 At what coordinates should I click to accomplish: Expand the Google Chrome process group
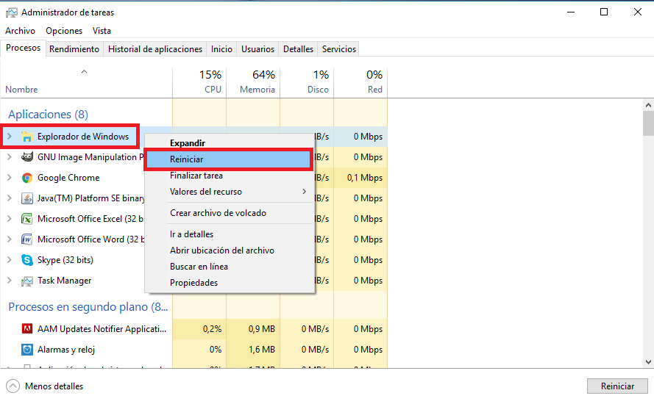(9, 178)
